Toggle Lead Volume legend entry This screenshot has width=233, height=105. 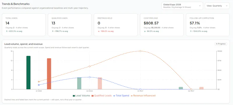click(x=82, y=96)
